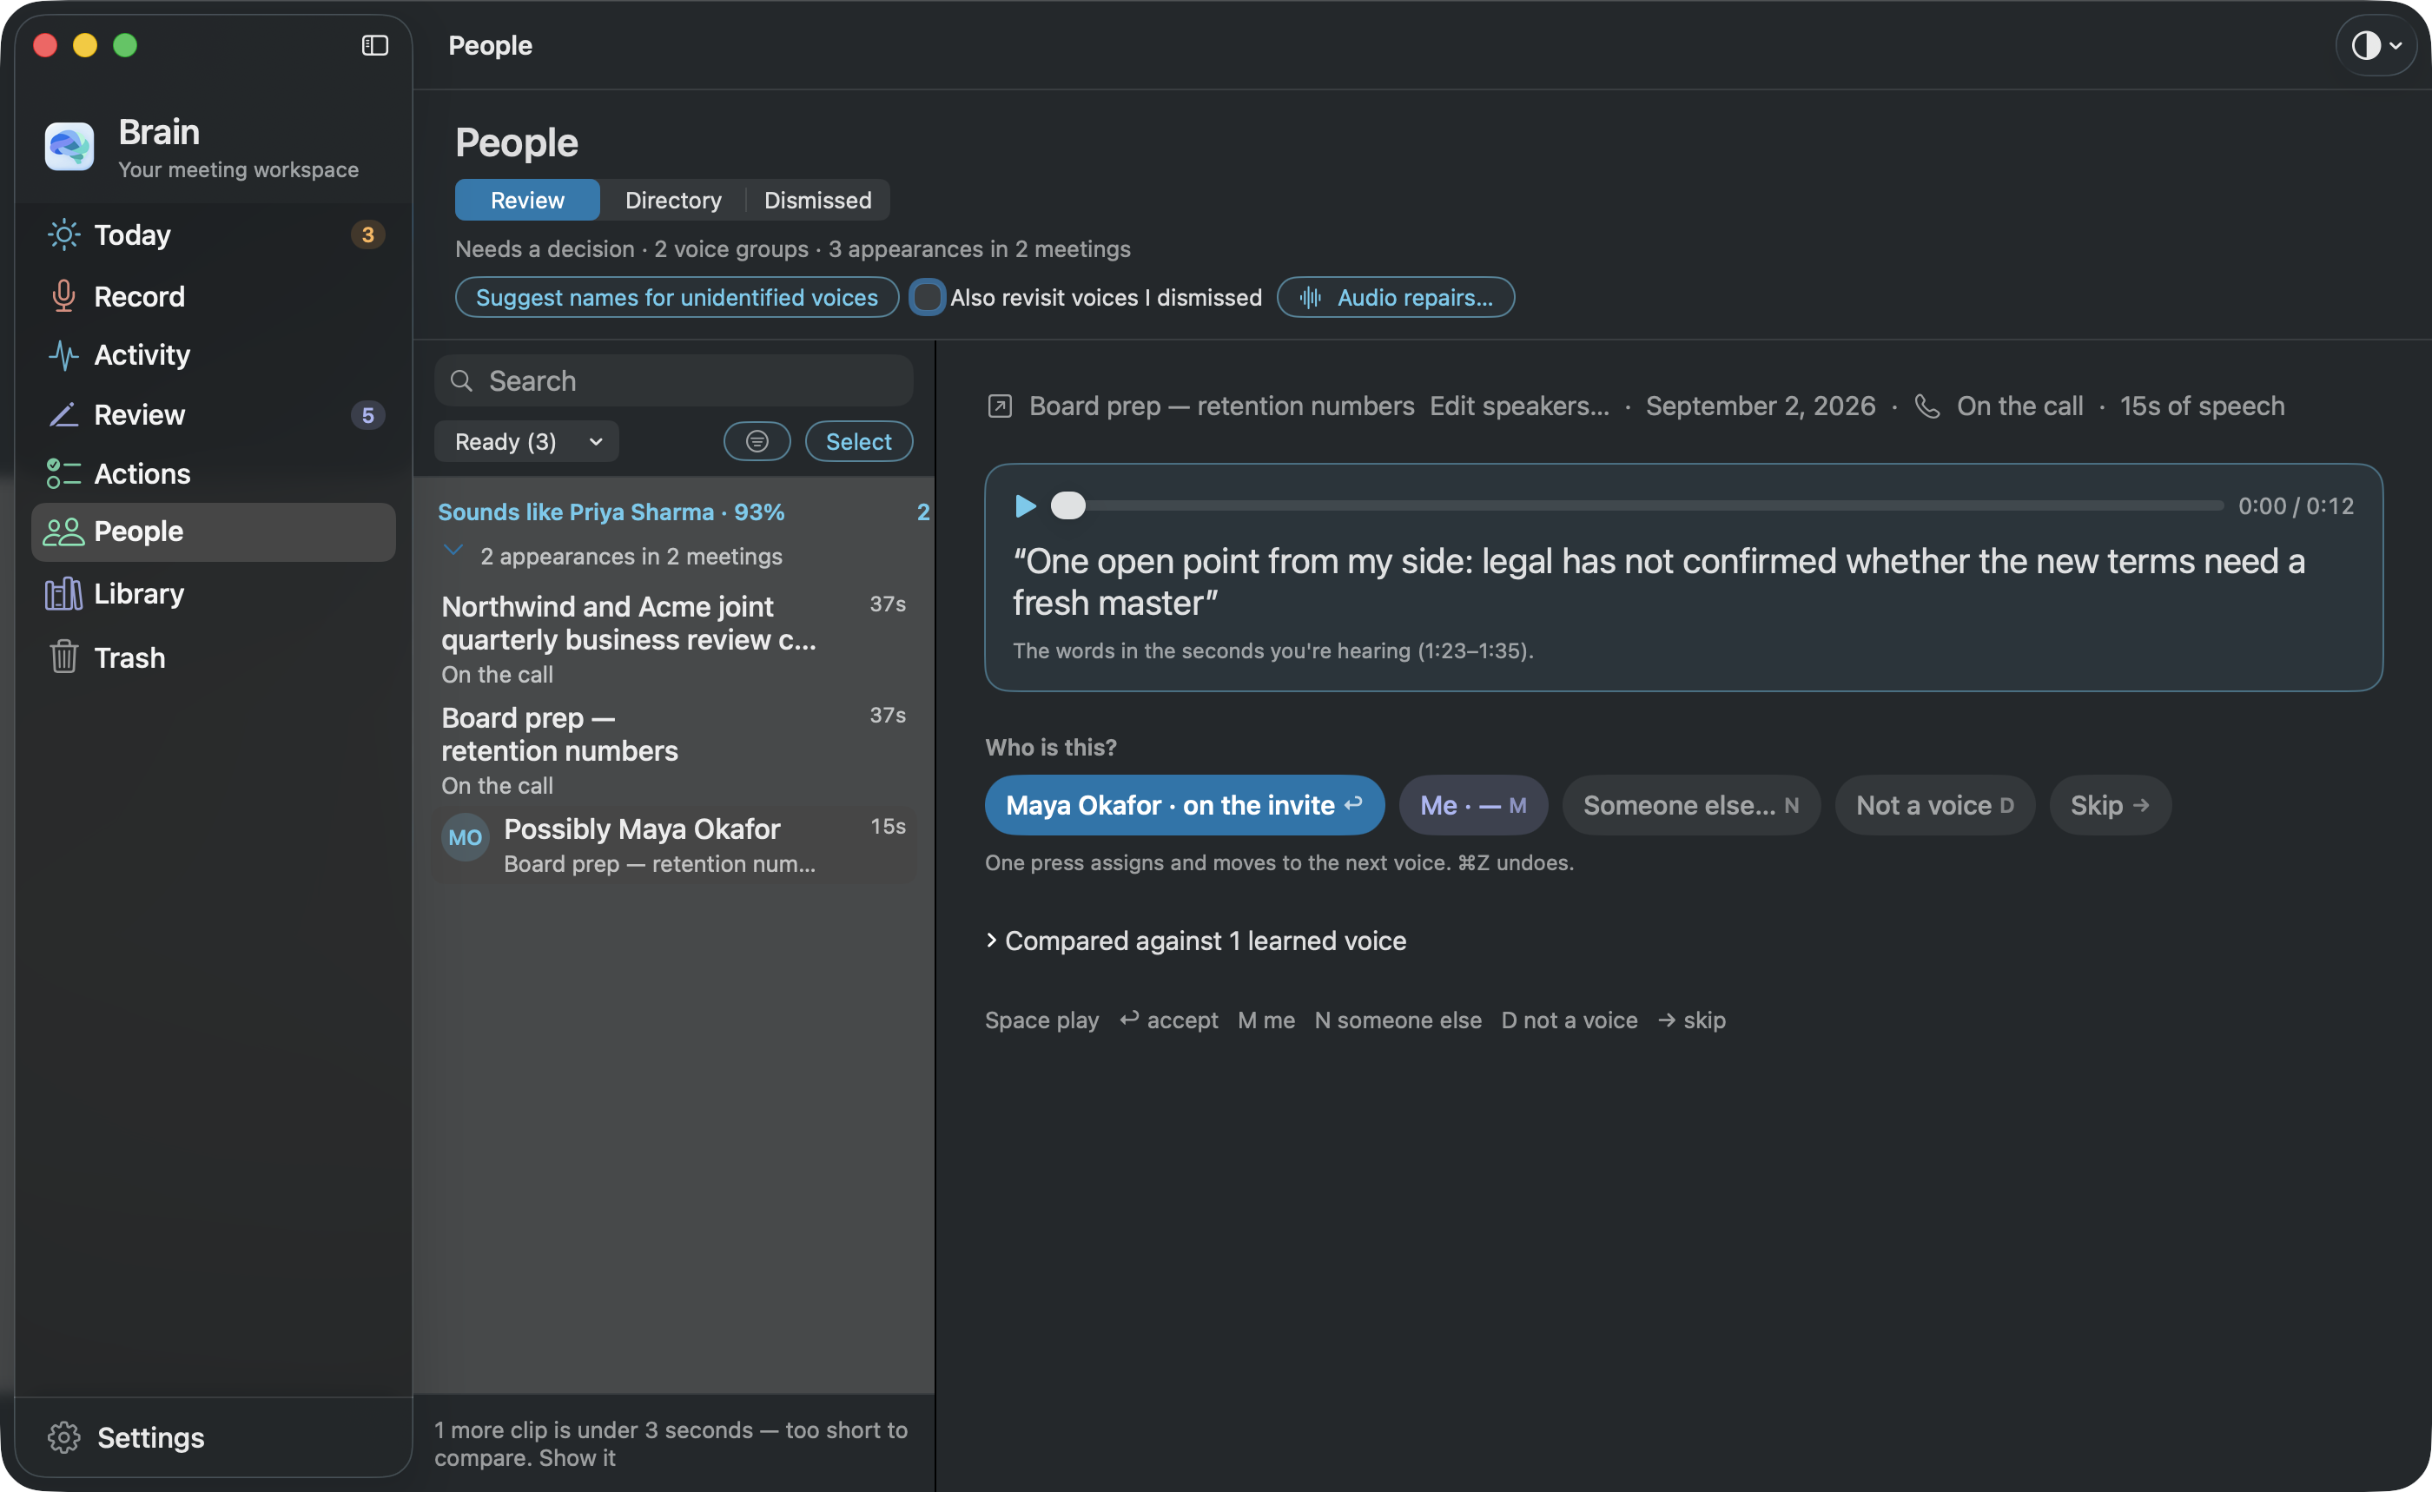Open Review in the sidebar
The height and width of the screenshot is (1492, 2432).
click(213, 414)
